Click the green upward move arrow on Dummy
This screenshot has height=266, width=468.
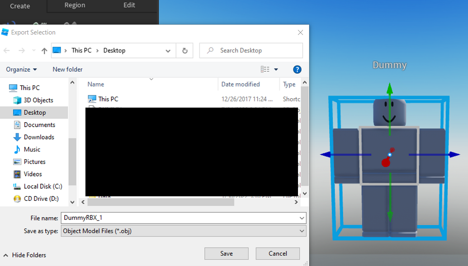(389, 89)
